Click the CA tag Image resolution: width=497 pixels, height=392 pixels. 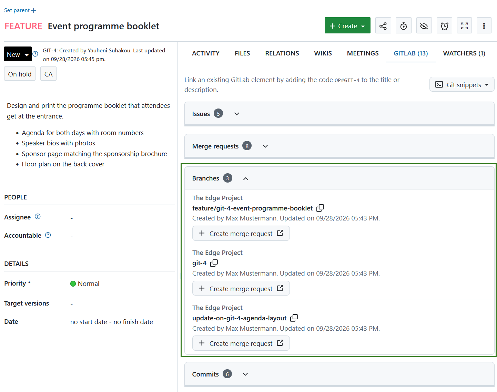[48, 74]
